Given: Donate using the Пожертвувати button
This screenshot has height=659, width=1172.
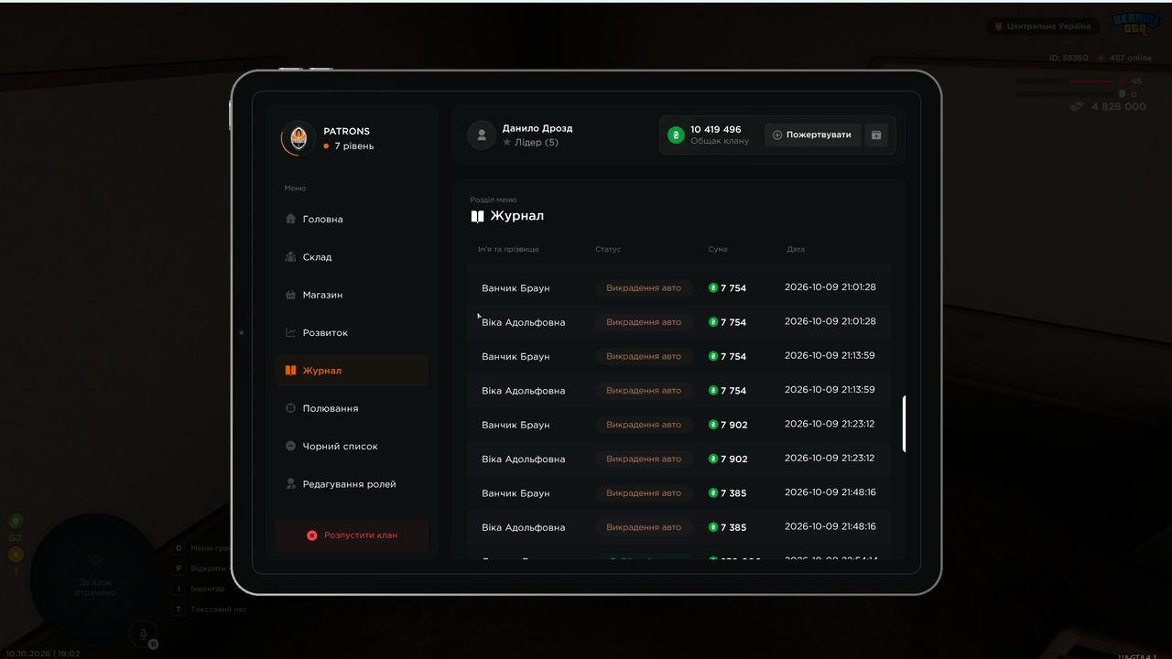Looking at the screenshot, I should pos(812,135).
